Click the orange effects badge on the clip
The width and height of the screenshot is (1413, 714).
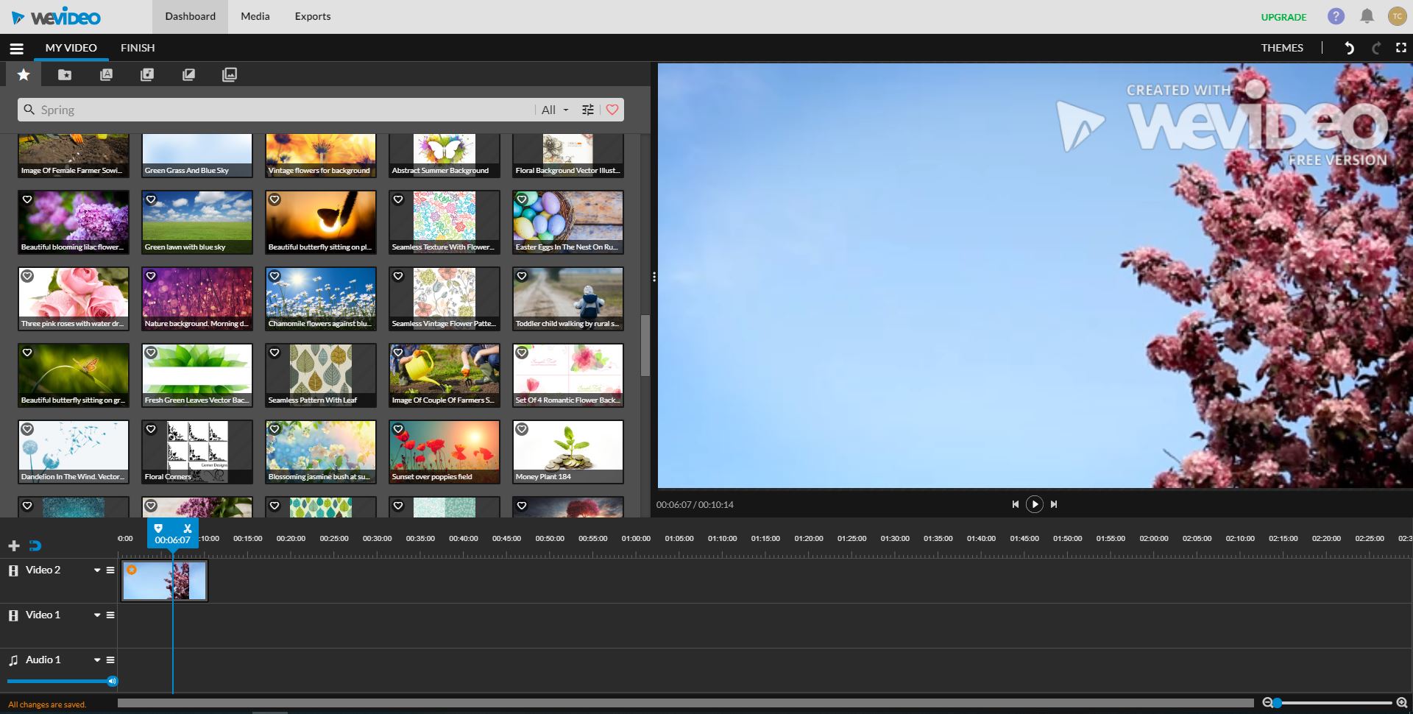132,570
